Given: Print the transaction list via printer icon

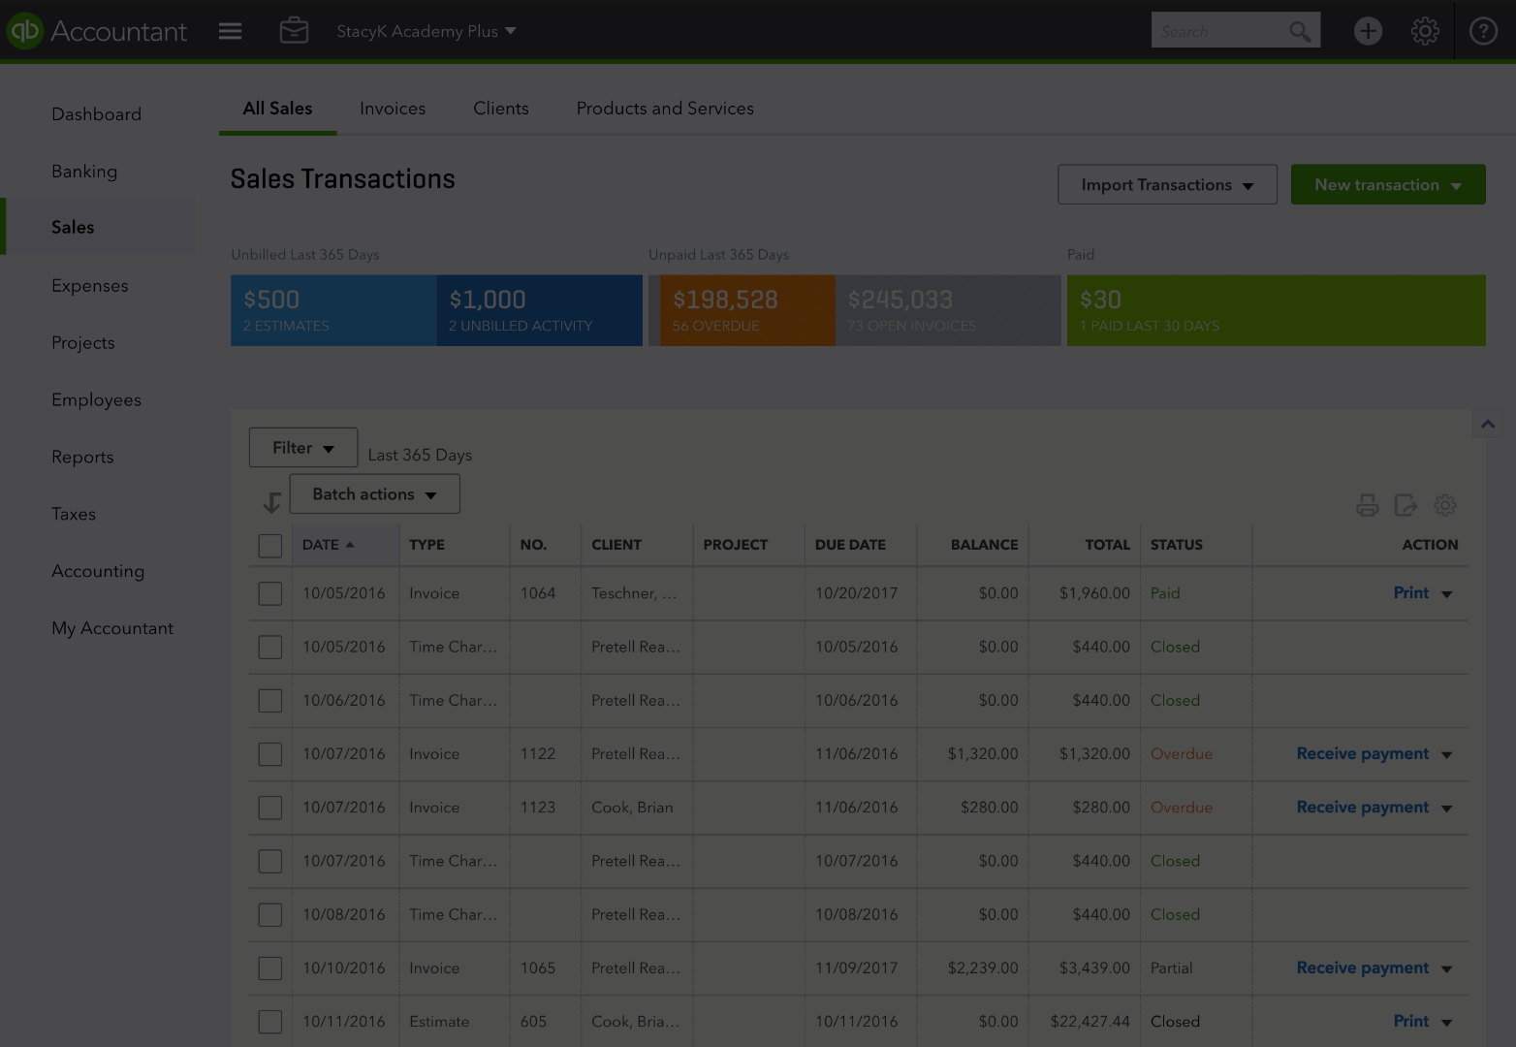Looking at the screenshot, I should [x=1367, y=505].
